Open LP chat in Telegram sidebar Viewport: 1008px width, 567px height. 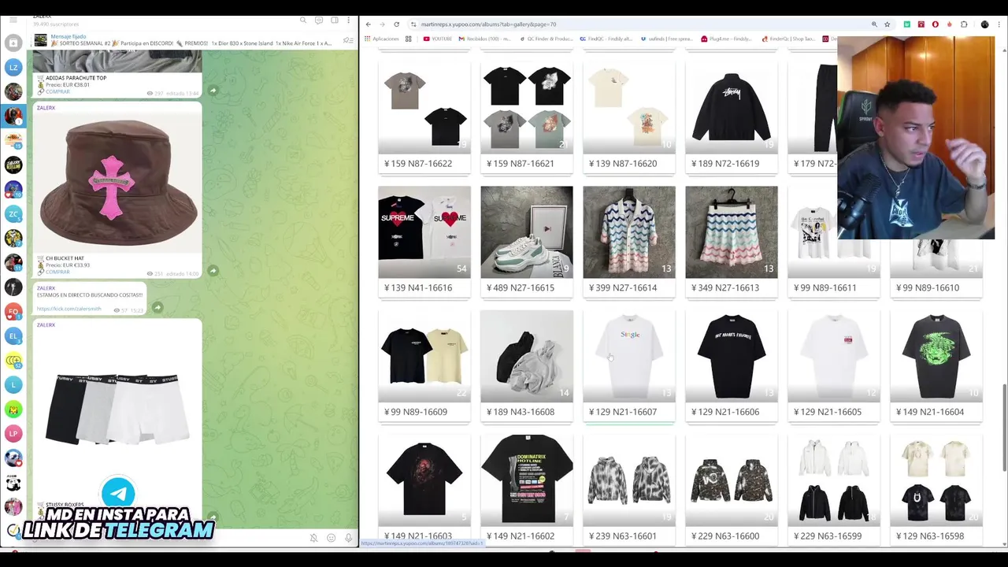pyautogui.click(x=13, y=434)
